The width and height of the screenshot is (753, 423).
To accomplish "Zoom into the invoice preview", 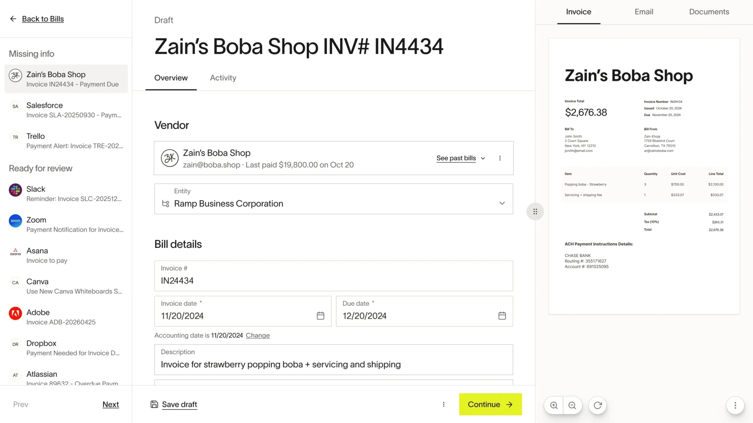I will coord(553,405).
